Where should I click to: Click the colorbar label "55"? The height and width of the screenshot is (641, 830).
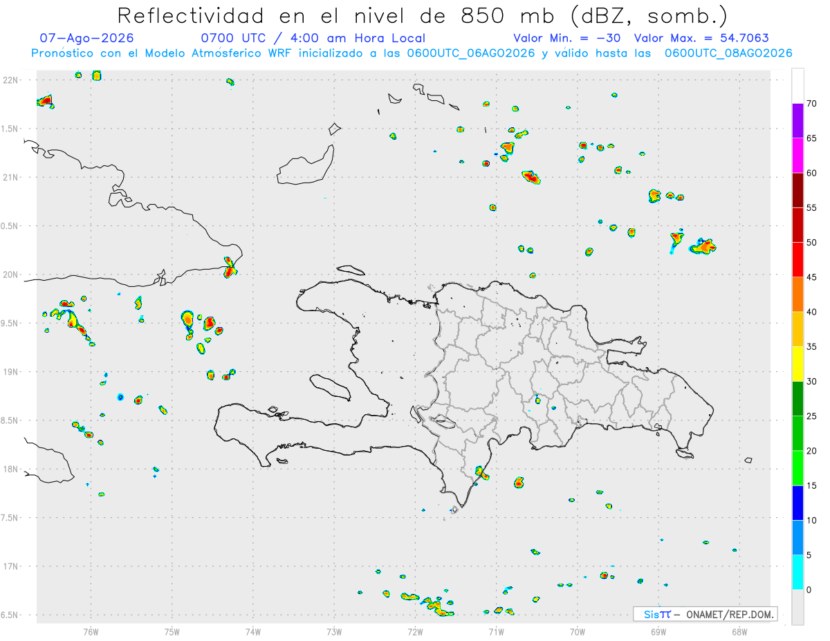point(811,208)
